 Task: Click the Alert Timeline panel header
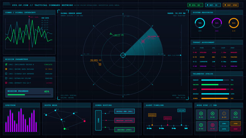(x=168, y=105)
